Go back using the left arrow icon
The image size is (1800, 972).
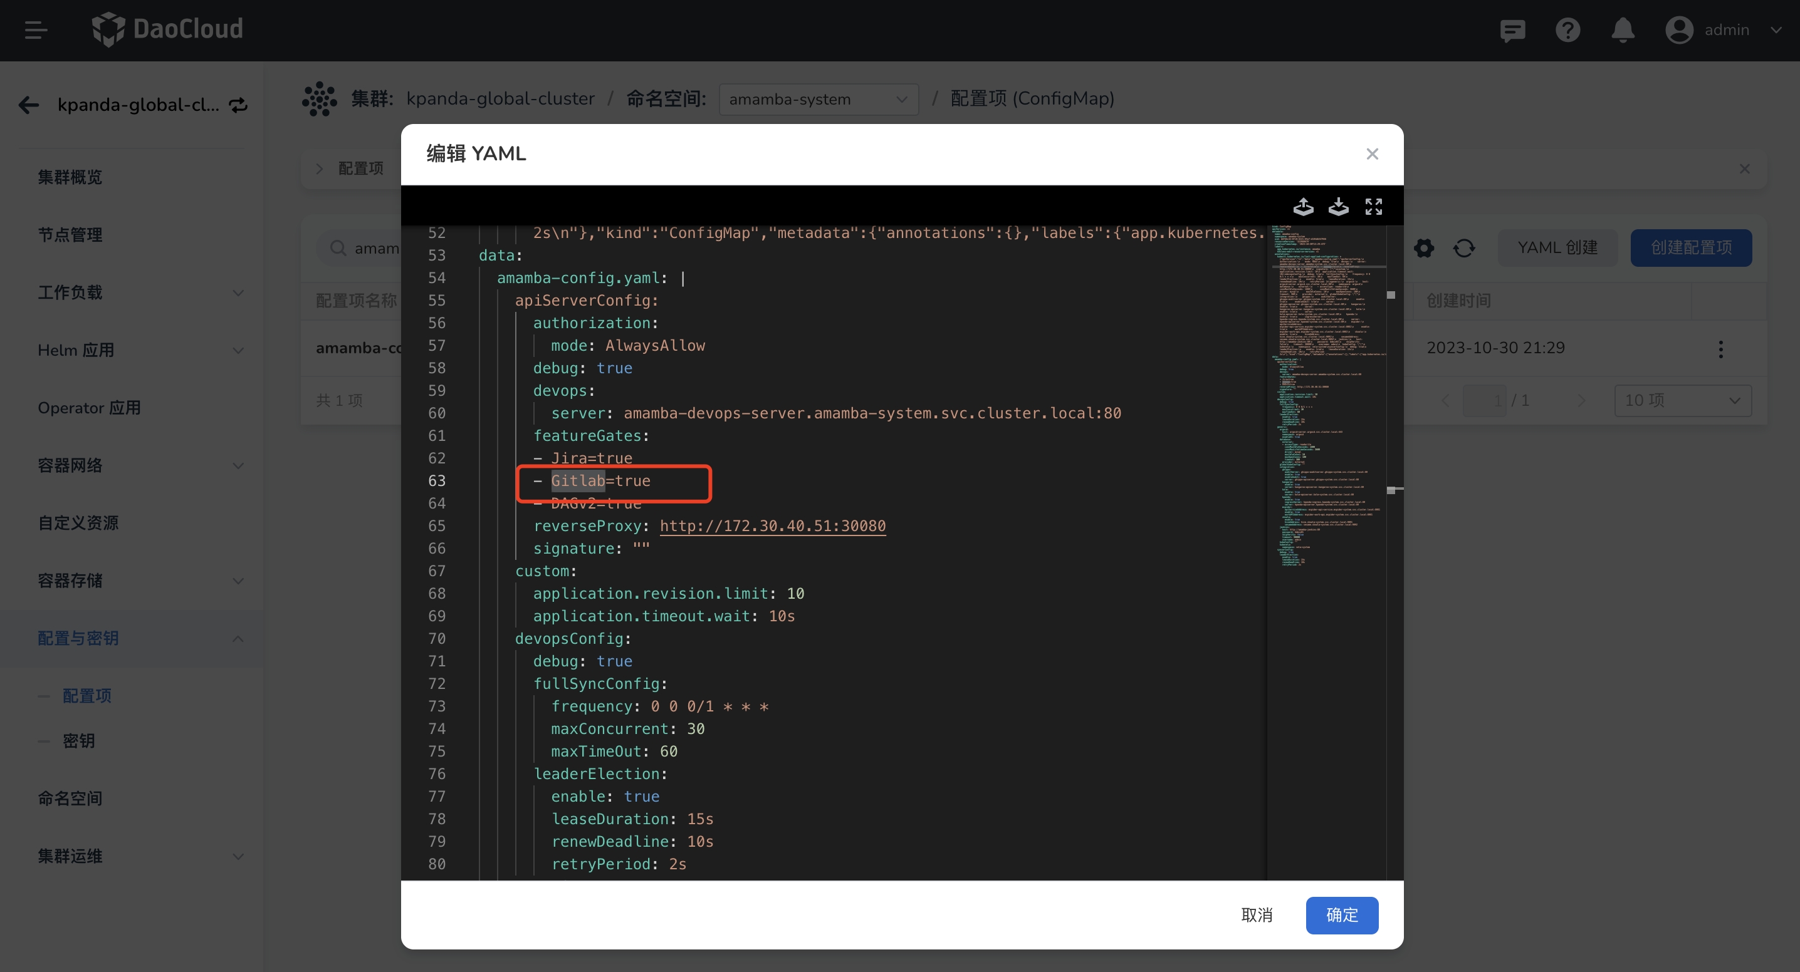pyautogui.click(x=29, y=105)
